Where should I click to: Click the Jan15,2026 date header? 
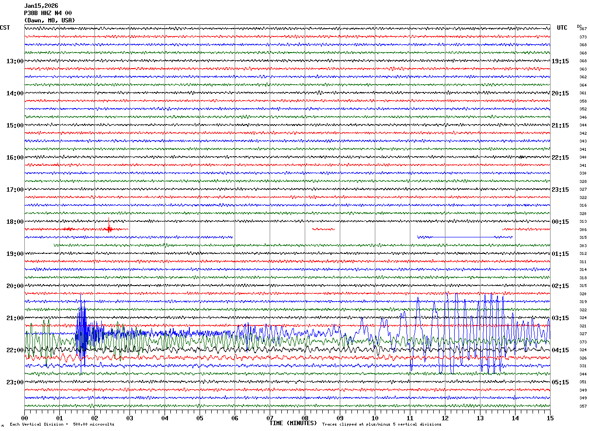(41, 6)
